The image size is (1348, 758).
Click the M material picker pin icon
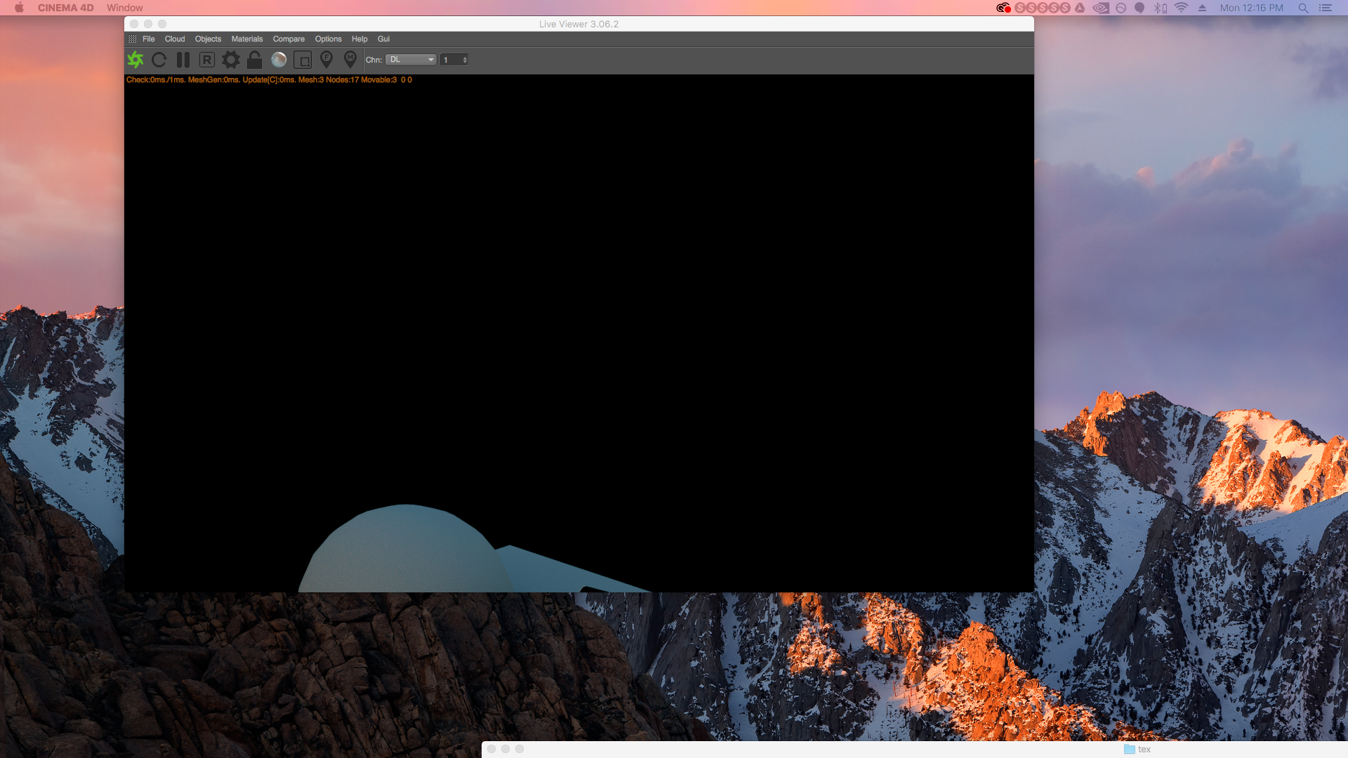tap(350, 60)
